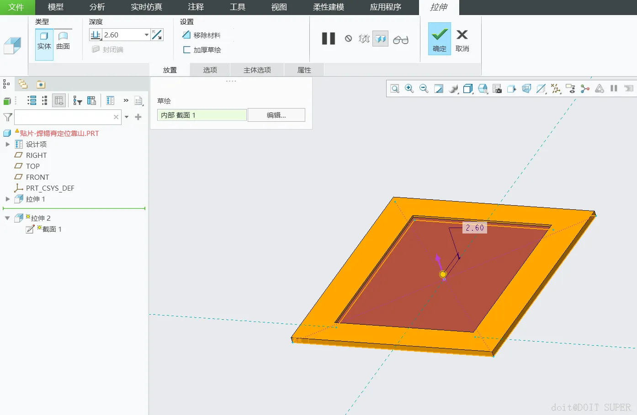This screenshot has height=415, width=637.
Task: Click the zoom in magnifier icon
Action: [409, 88]
